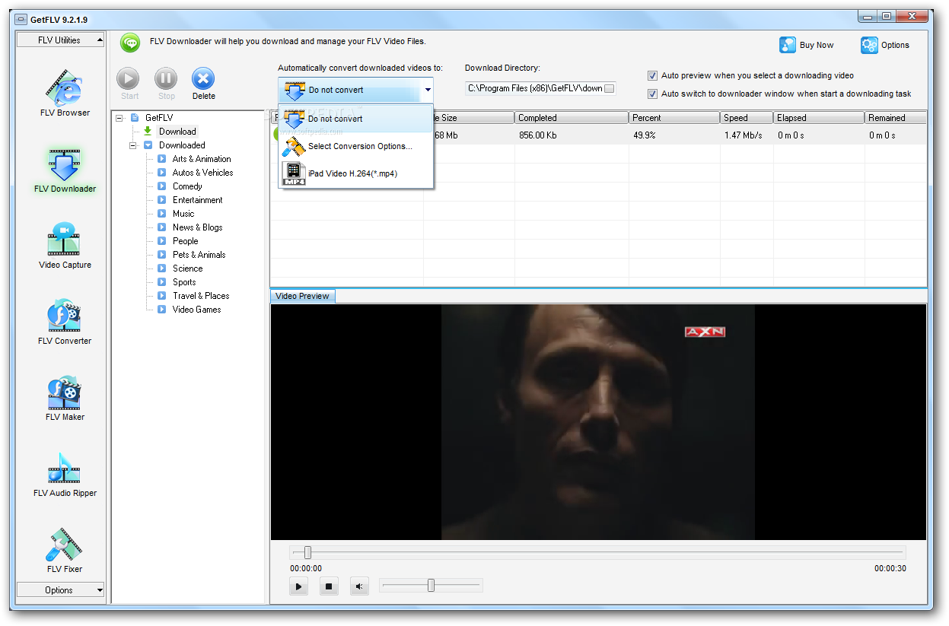Open the Pets & Animals category
The height and width of the screenshot is (626, 949).
[x=199, y=255]
